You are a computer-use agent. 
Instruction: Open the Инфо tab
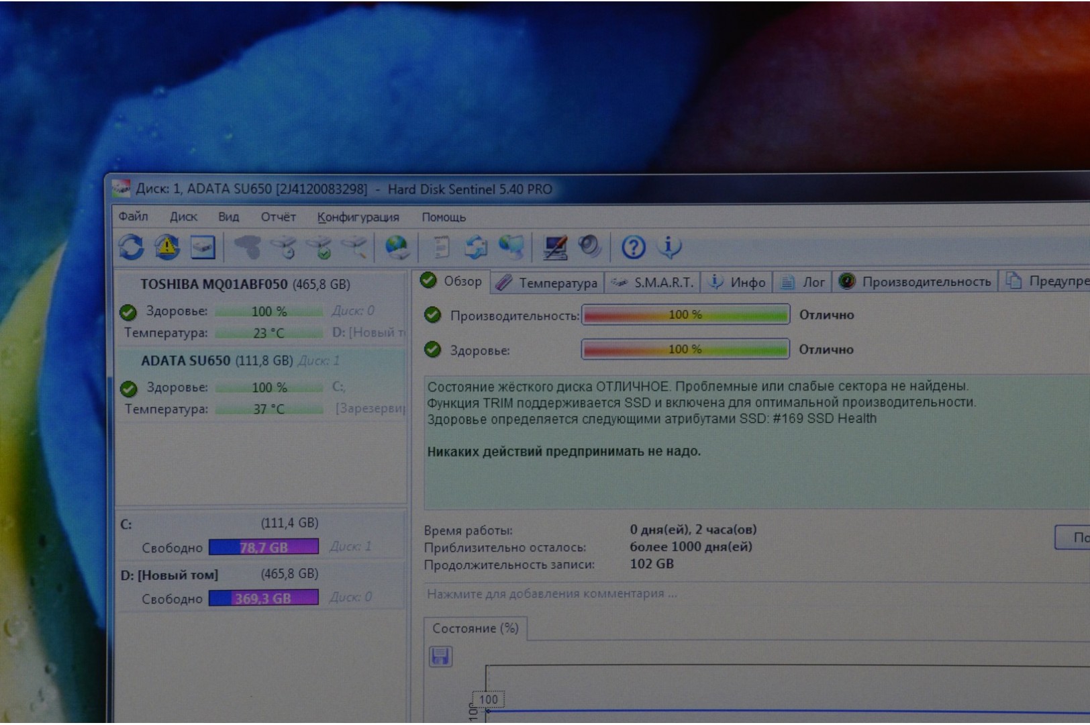click(x=737, y=283)
